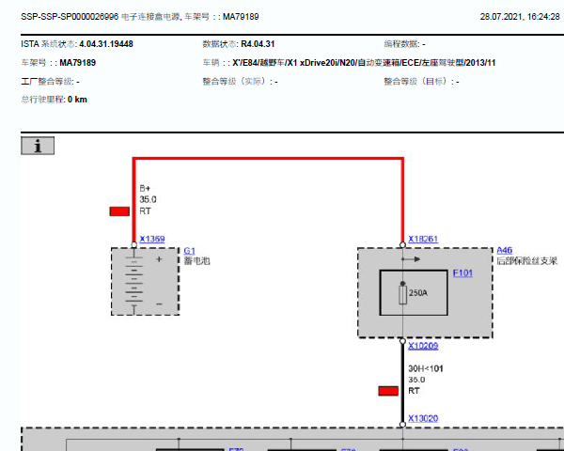Open connector link X1369
This screenshot has width=564, height=451.
click(152, 240)
